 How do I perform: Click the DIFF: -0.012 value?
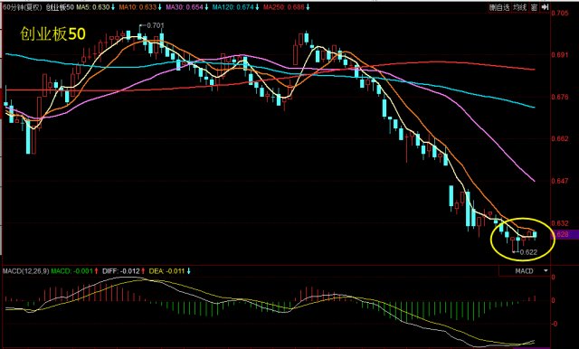[x=121, y=271]
